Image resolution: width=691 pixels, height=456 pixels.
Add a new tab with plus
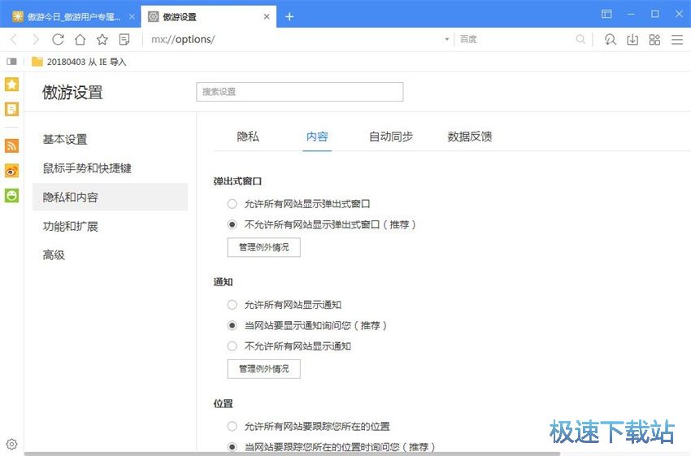(289, 17)
